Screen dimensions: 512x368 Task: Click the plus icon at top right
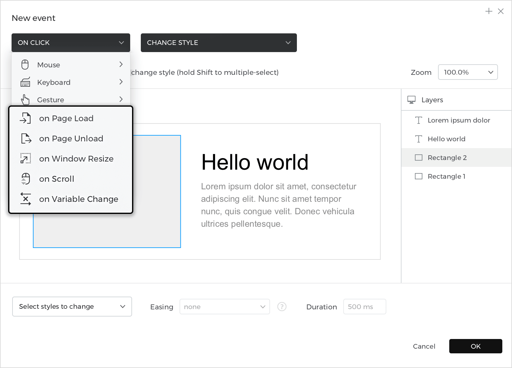(489, 11)
